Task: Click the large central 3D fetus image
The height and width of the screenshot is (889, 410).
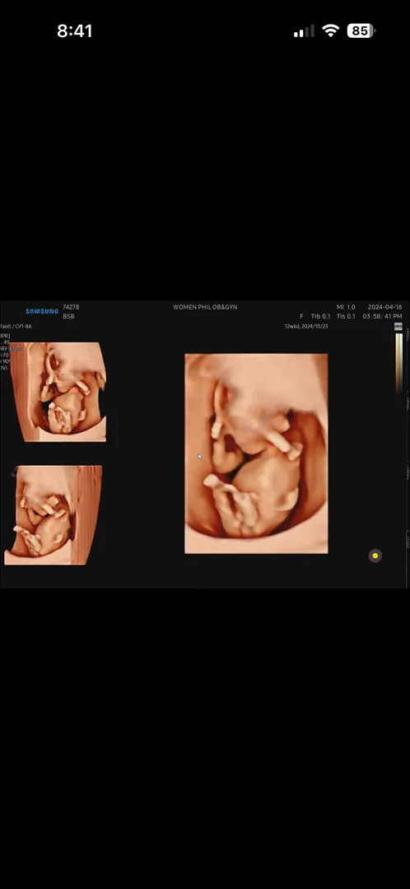Action: click(x=256, y=453)
